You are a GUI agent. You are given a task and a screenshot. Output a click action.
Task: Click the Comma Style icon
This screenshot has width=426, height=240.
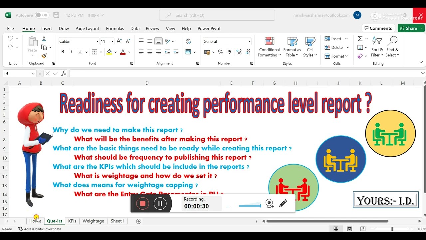coord(229,52)
